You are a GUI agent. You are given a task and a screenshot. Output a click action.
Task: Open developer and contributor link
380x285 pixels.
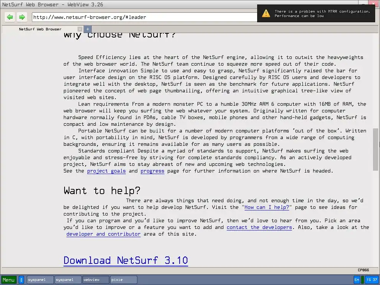pos(104,234)
